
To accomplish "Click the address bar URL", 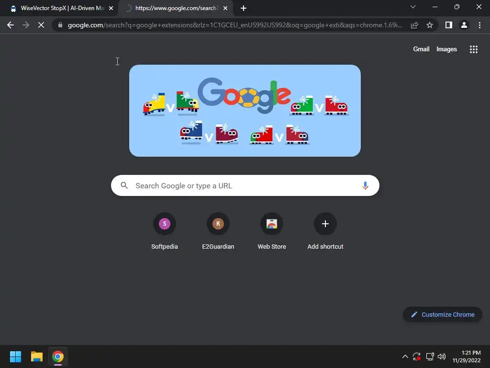I will (234, 25).
